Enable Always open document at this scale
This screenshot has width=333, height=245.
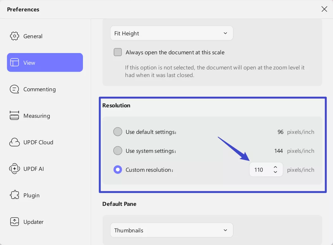pos(118,52)
